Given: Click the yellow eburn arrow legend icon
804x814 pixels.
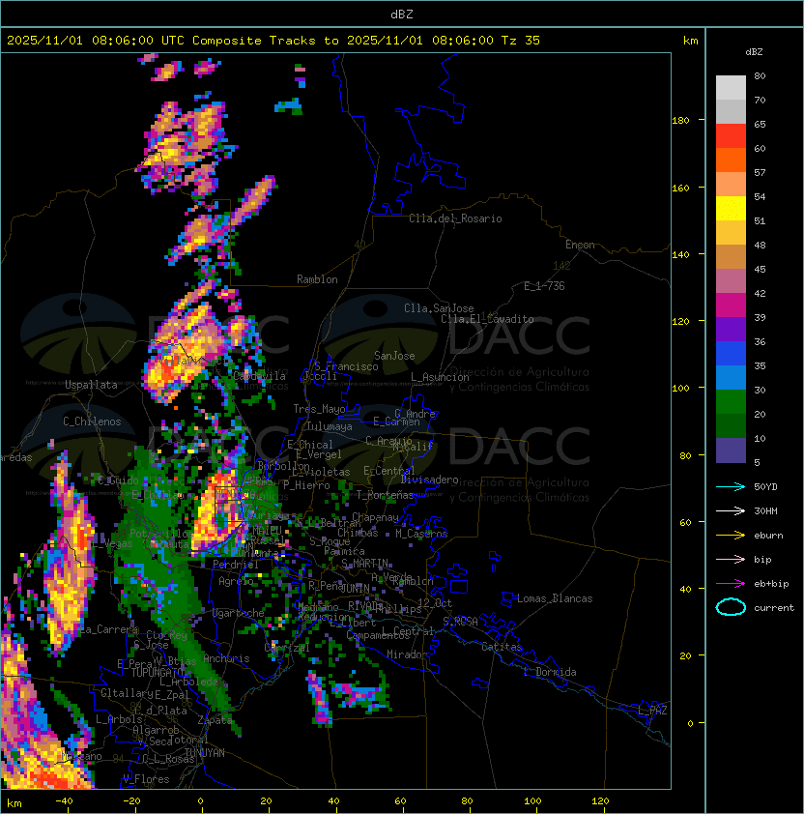Looking at the screenshot, I should pos(731,536).
